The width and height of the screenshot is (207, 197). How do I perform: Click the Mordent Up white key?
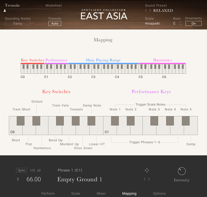tap(69, 130)
